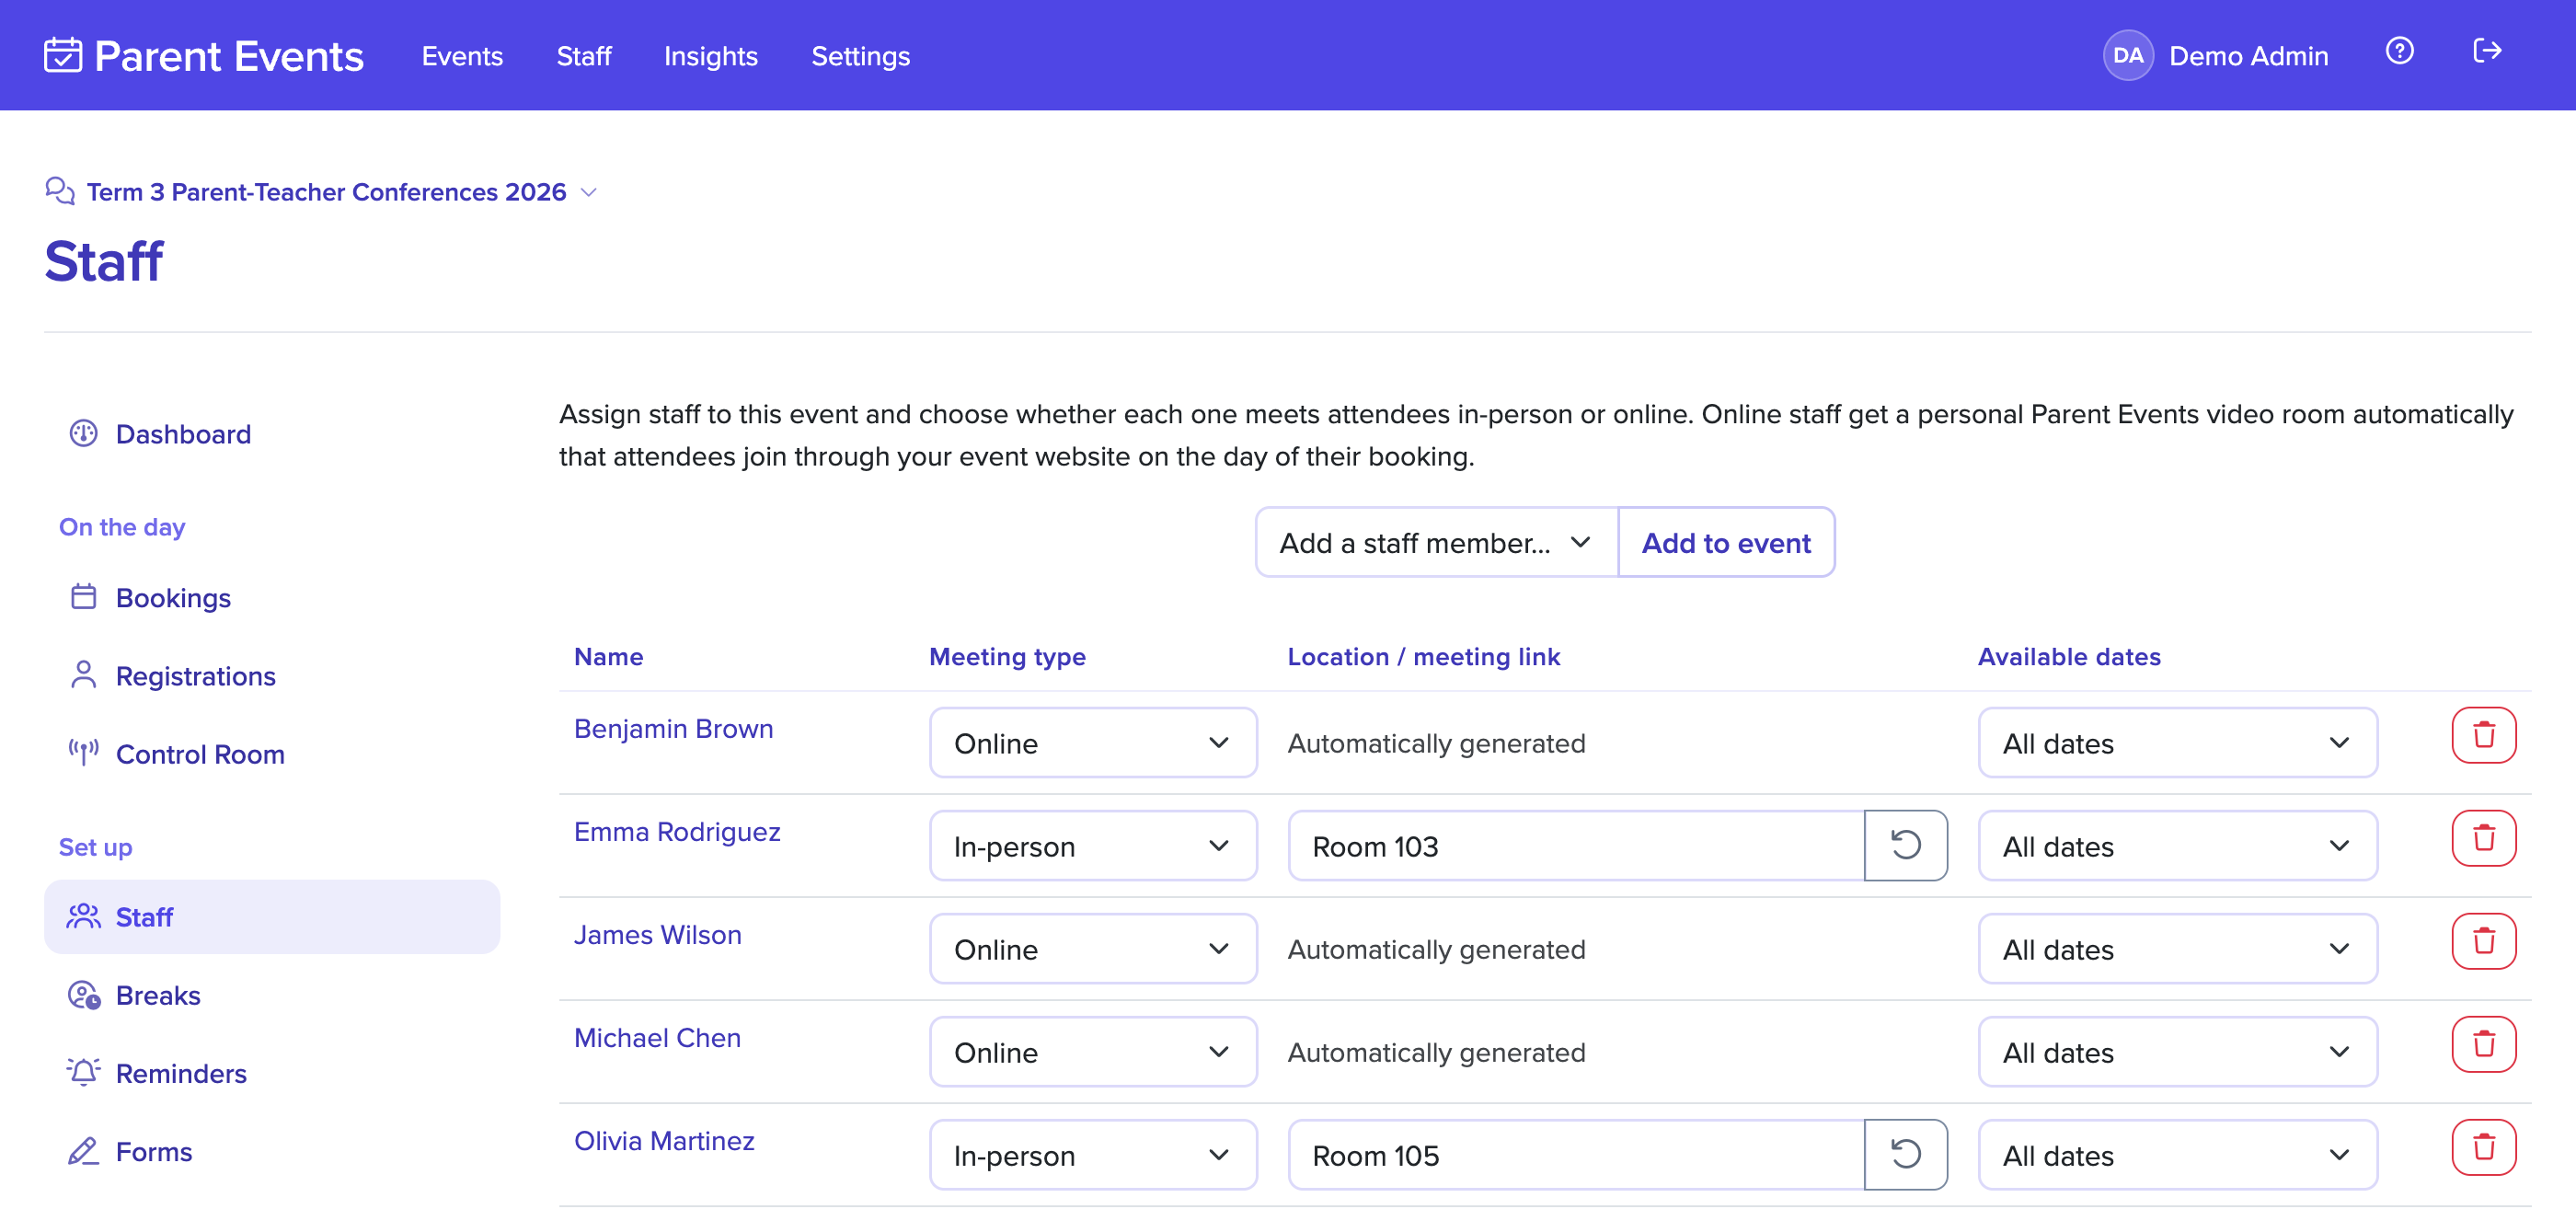Open the Insights top navigation item
The width and height of the screenshot is (2576, 1209).
tap(711, 56)
